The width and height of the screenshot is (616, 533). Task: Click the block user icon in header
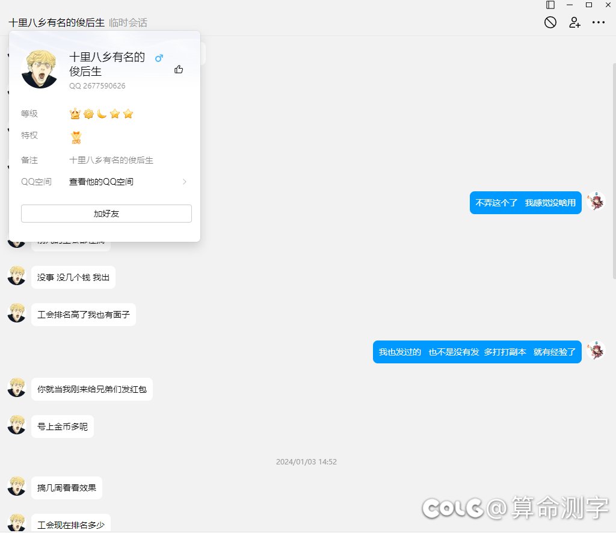point(550,22)
